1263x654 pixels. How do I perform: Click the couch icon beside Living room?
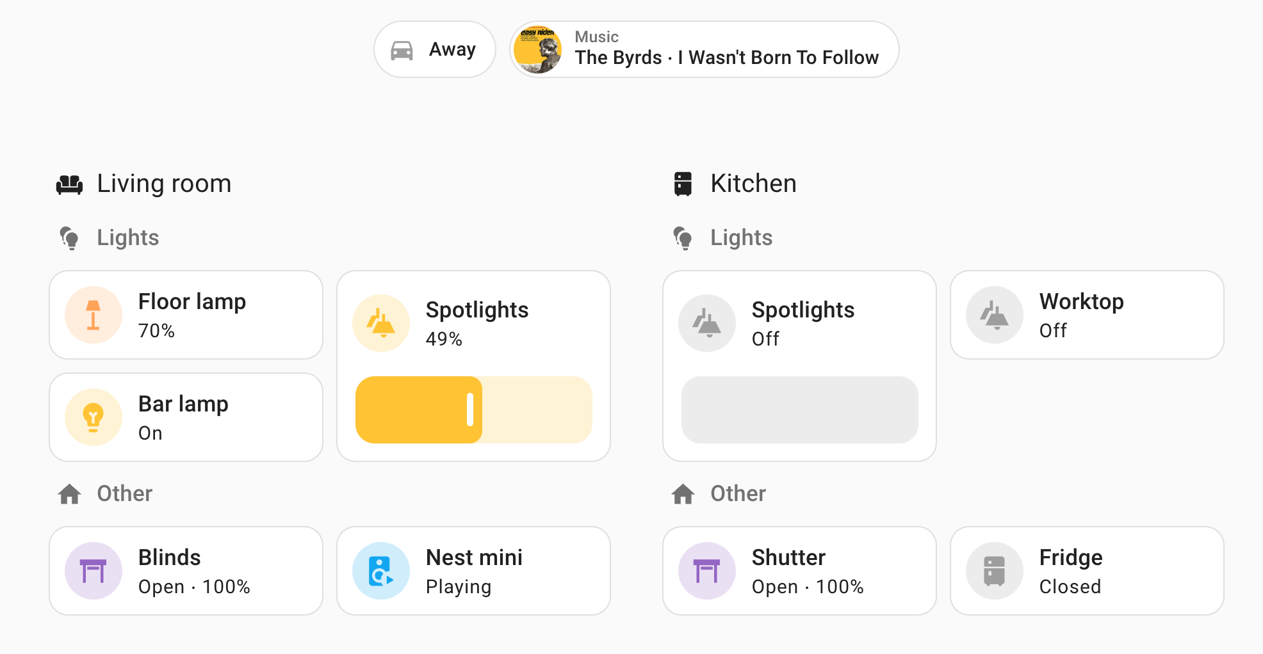point(69,184)
